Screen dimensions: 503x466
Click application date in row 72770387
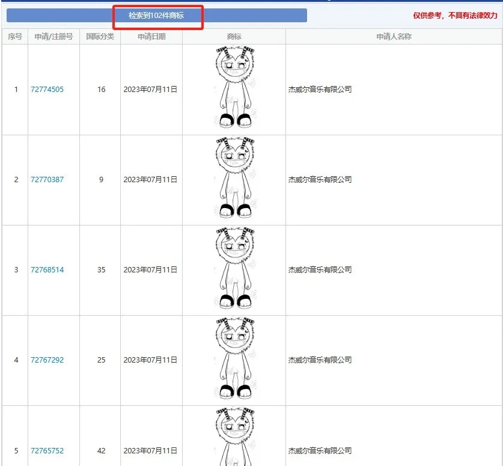(150, 179)
